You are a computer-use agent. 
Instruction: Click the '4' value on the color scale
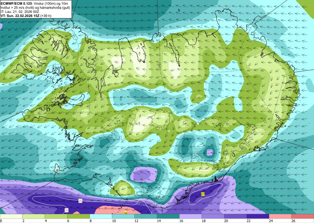pos(46,221)
